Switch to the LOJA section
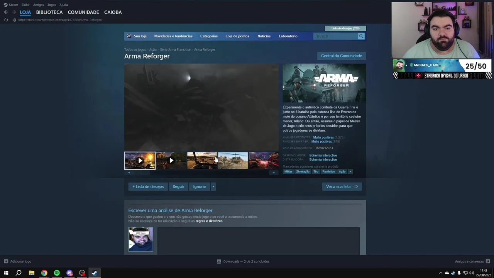 pyautogui.click(x=25, y=12)
